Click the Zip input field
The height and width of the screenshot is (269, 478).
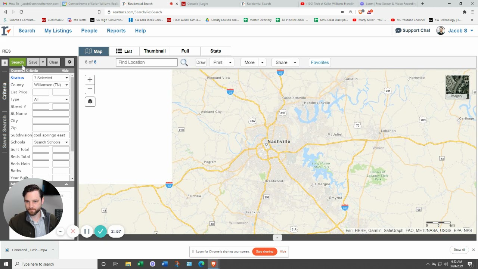click(x=51, y=128)
